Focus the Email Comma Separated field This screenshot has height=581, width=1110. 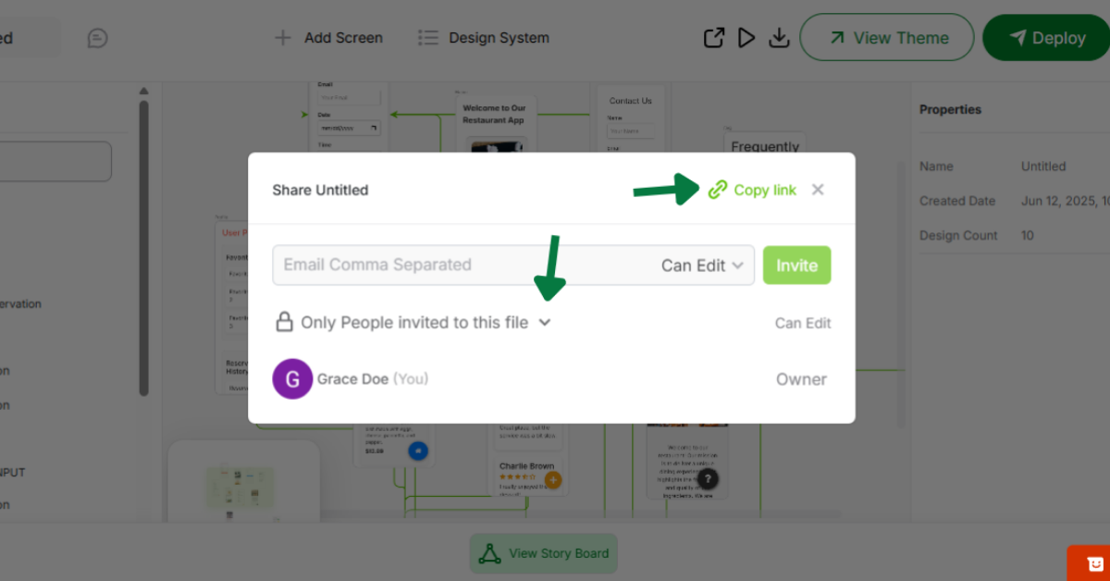pos(462,266)
